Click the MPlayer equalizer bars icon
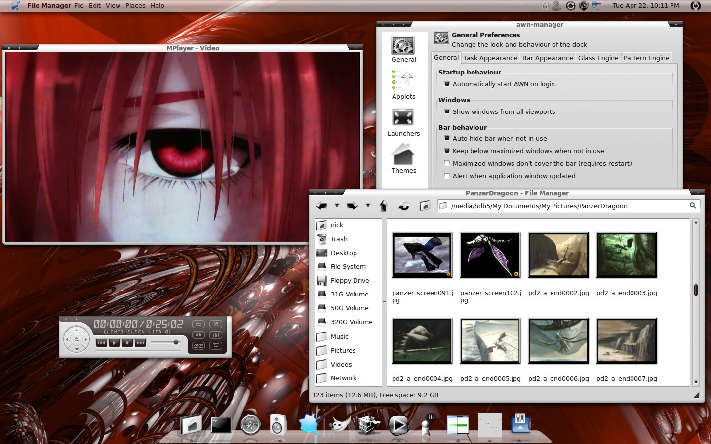The image size is (711, 444). 216,335
